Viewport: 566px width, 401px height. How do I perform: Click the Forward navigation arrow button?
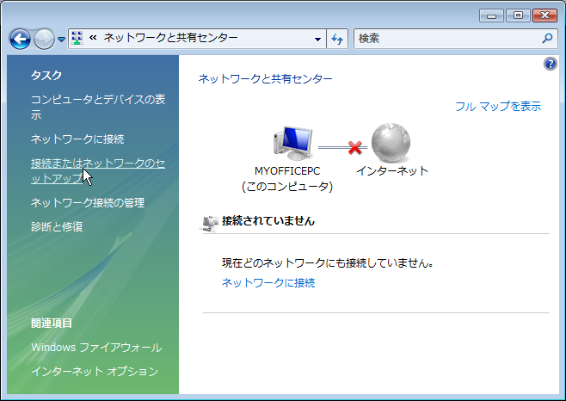click(x=44, y=39)
